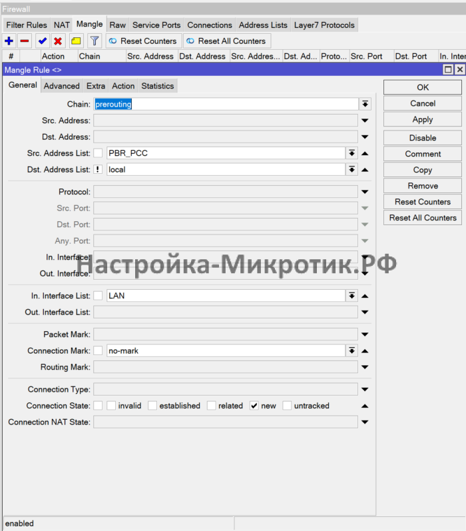Click the Remove button

point(422,186)
